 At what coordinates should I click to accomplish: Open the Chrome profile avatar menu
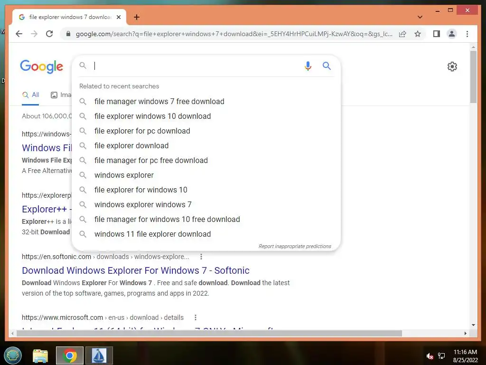[452, 34]
